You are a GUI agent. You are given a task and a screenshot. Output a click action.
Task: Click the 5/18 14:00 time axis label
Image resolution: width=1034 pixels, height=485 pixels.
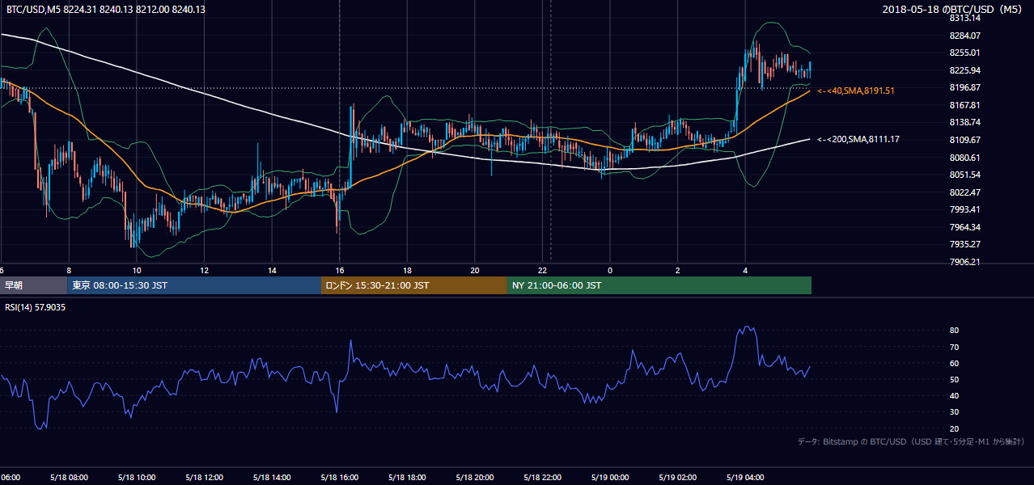pyautogui.click(x=270, y=478)
